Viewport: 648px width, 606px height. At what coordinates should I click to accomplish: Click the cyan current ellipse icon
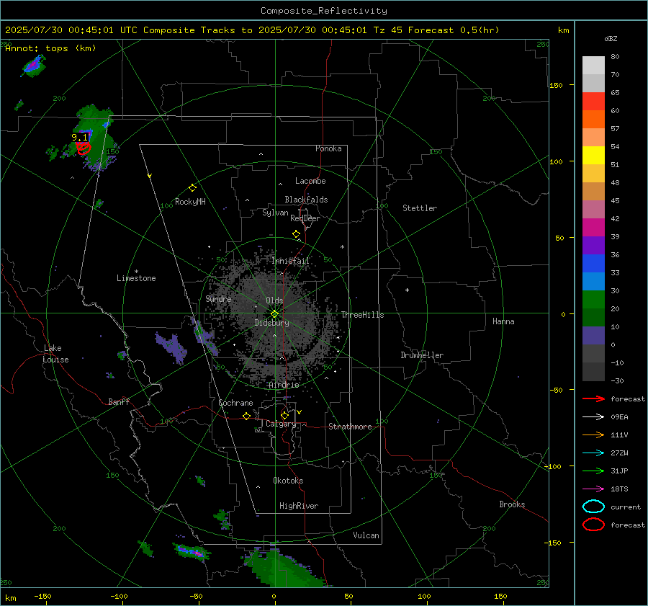point(593,507)
